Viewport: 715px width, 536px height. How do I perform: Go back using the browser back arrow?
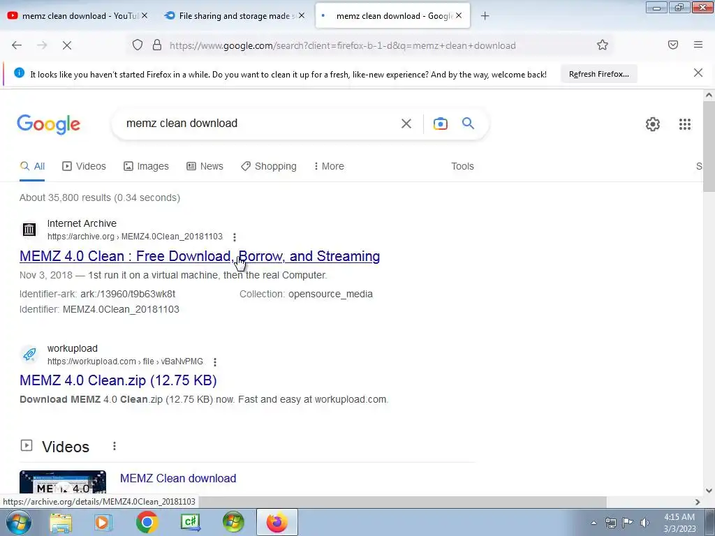(x=17, y=45)
